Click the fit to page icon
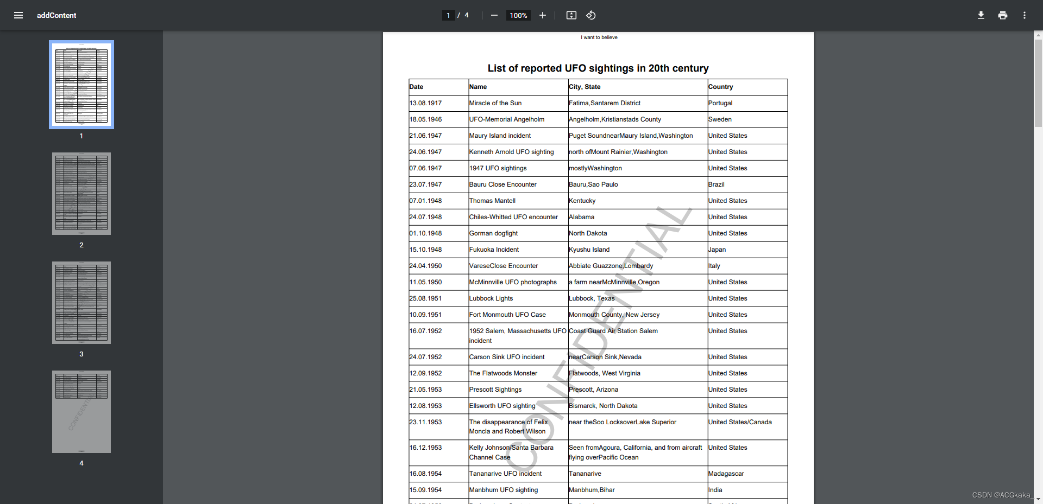The height and width of the screenshot is (504, 1043). [x=571, y=15]
